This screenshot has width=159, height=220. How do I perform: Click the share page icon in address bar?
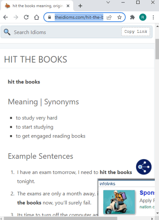coord(109,17)
